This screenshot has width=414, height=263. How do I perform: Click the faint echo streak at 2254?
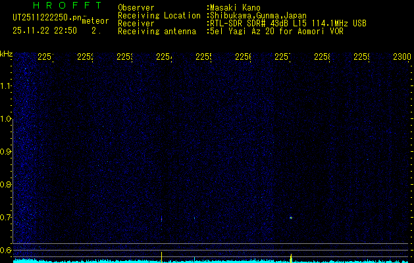(161, 219)
